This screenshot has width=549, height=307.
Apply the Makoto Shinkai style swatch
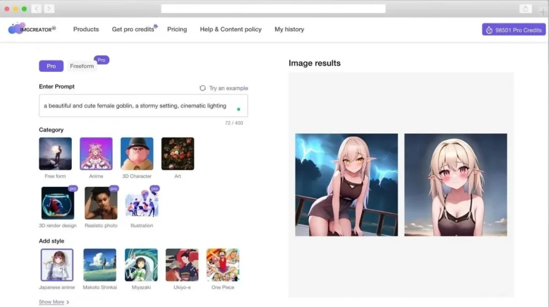click(x=100, y=265)
